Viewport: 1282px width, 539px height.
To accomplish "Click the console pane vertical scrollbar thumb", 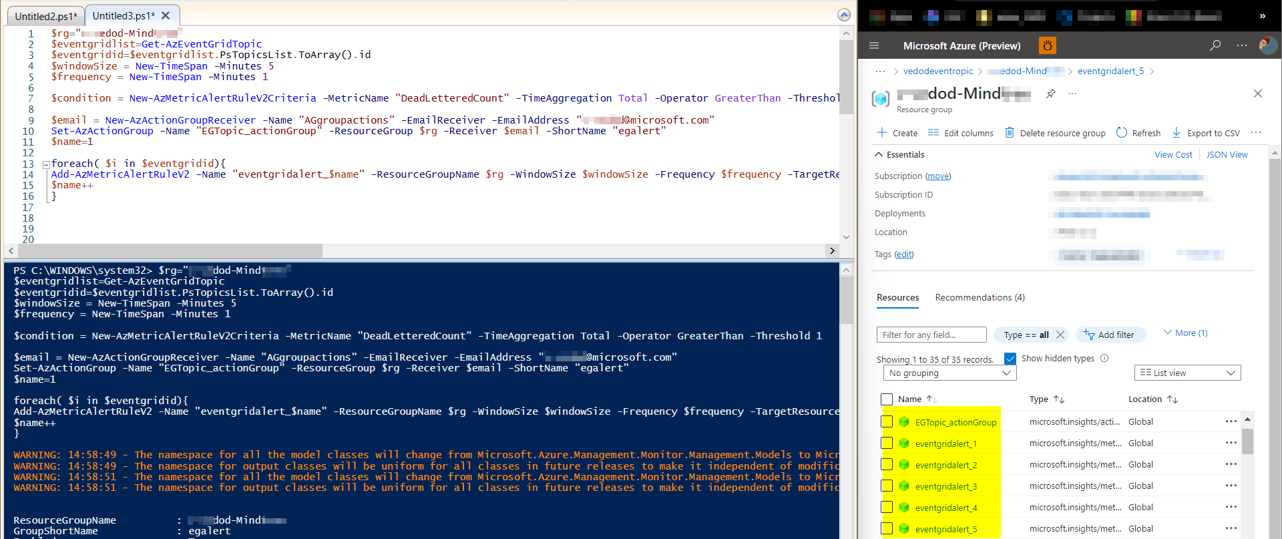I will pyautogui.click(x=846, y=300).
